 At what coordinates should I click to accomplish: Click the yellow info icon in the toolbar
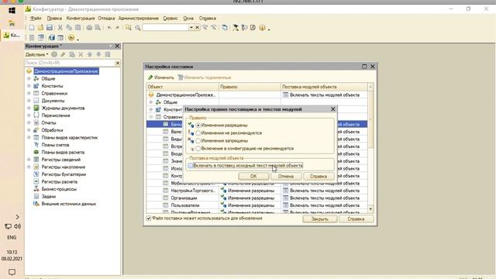coord(262,28)
